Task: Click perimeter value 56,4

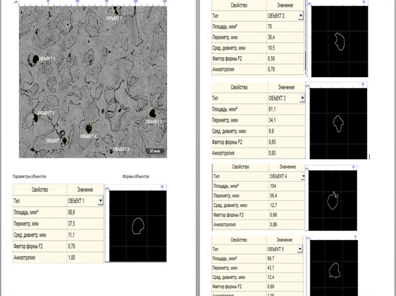Action: tap(273, 196)
